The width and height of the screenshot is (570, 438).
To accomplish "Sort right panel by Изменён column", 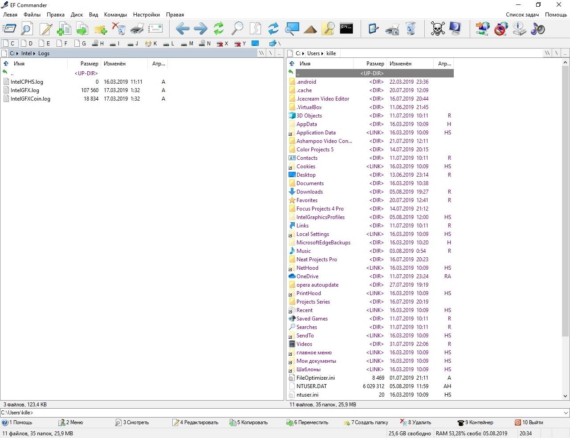I will (410, 64).
